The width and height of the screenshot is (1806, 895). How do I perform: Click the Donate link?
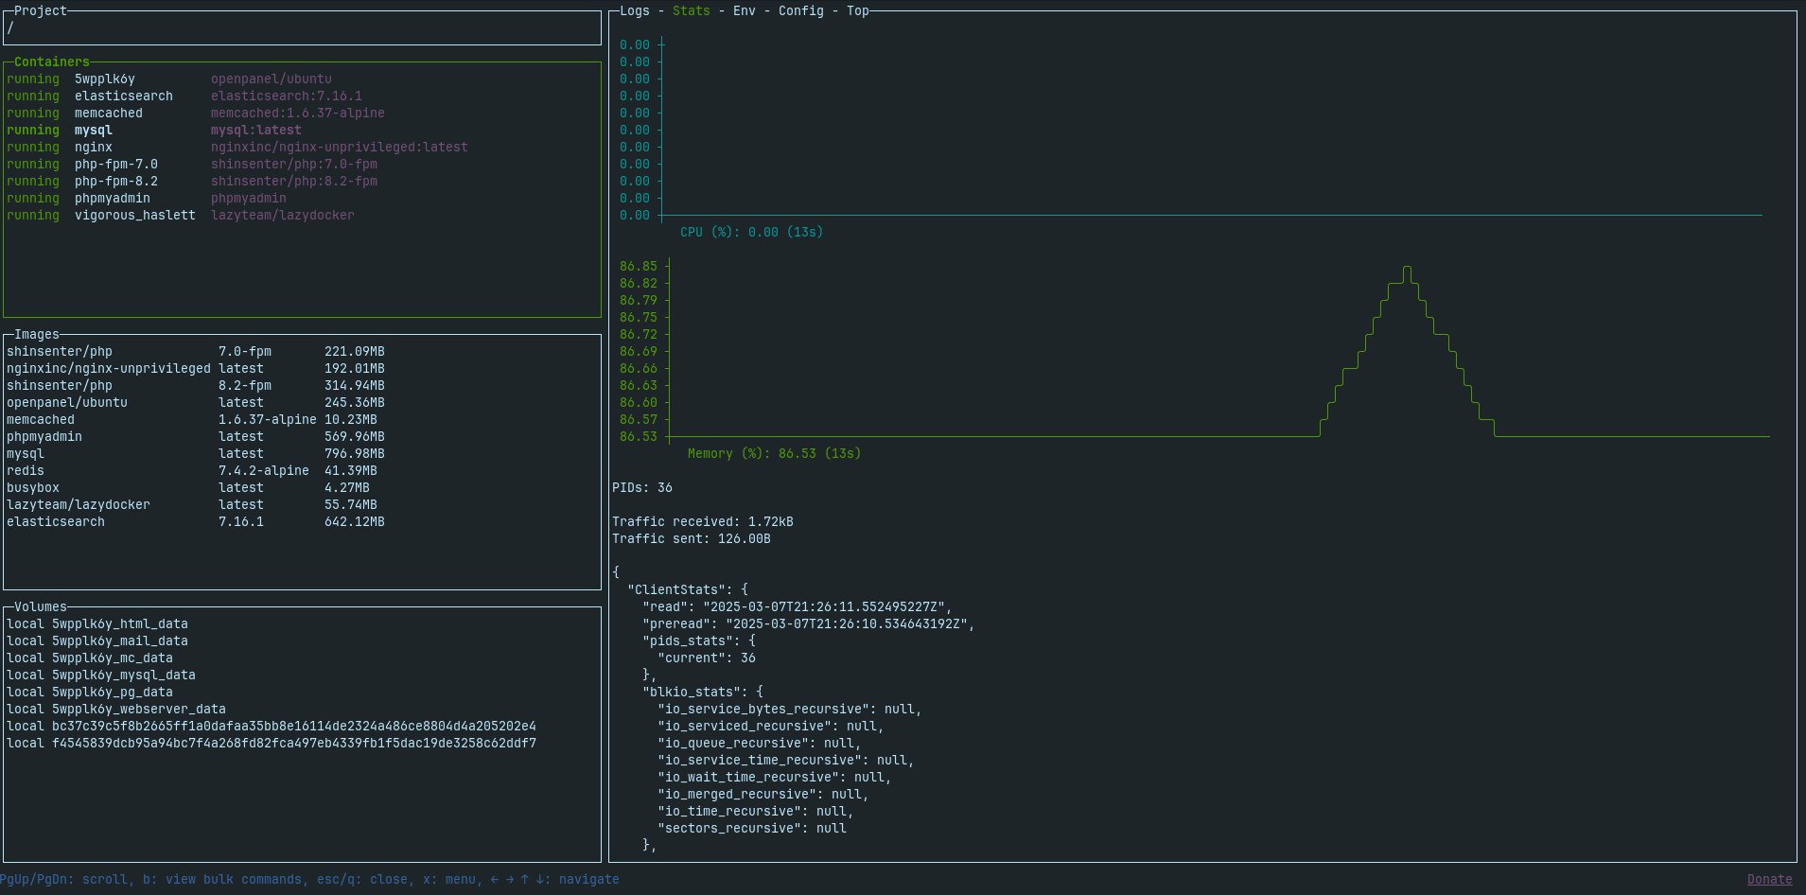click(1770, 879)
